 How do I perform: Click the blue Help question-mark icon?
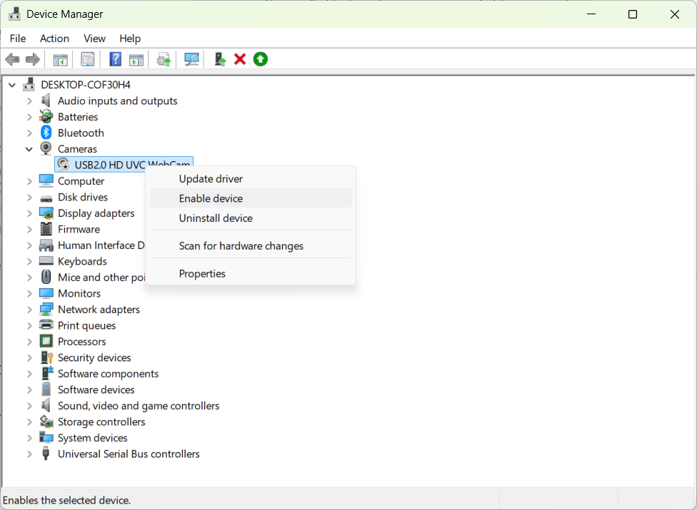tap(115, 59)
